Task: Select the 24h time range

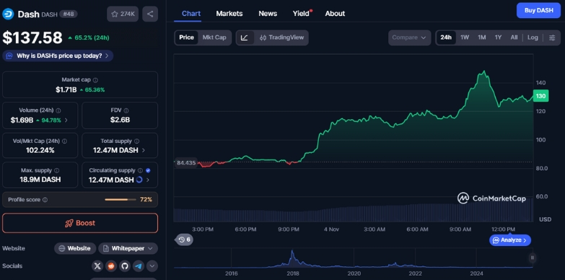Action: [446, 38]
